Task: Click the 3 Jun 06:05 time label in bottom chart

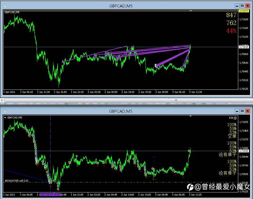Action: pos(178,195)
